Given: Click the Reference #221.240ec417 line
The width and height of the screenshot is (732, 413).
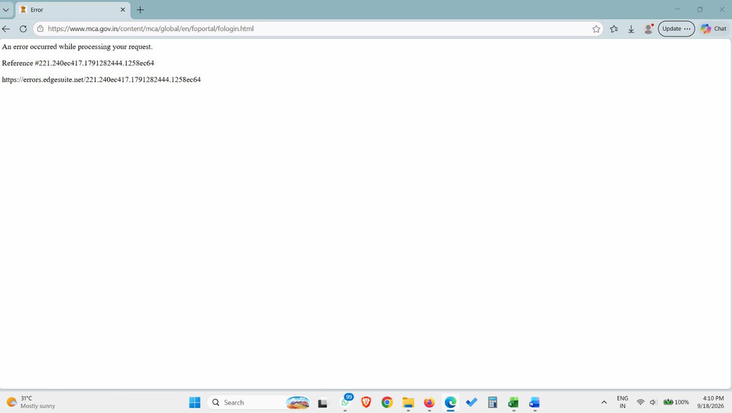Looking at the screenshot, I should coord(78,63).
